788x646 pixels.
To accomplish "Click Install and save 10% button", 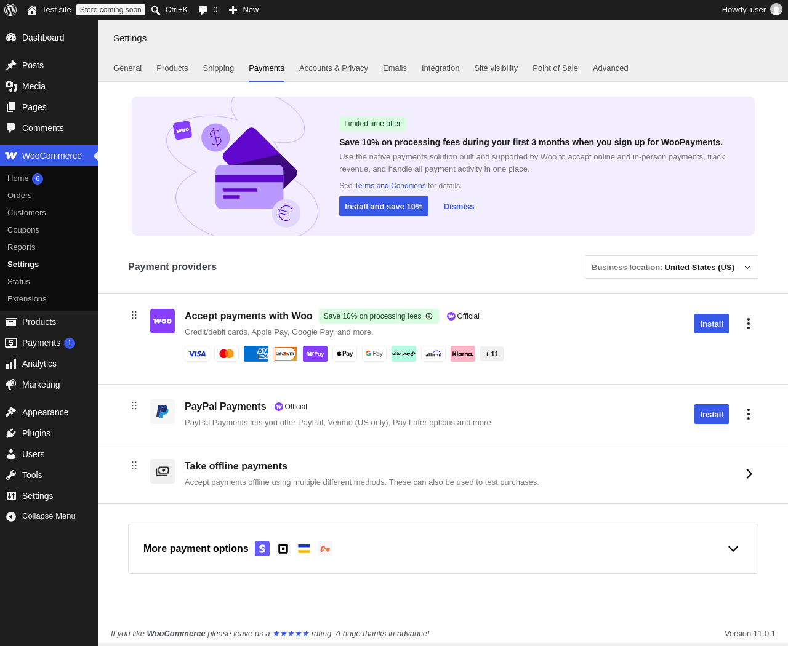I will click(384, 206).
